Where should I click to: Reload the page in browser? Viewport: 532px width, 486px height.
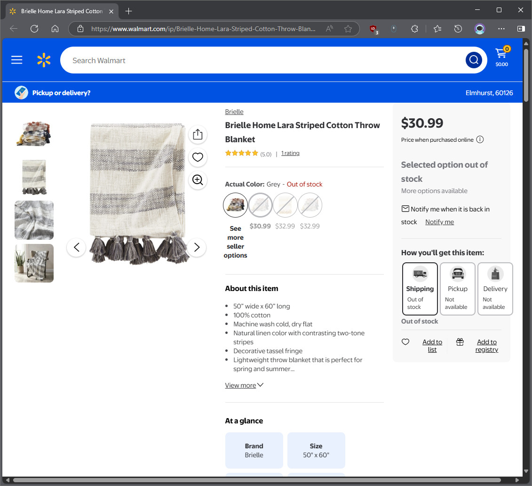pyautogui.click(x=34, y=29)
